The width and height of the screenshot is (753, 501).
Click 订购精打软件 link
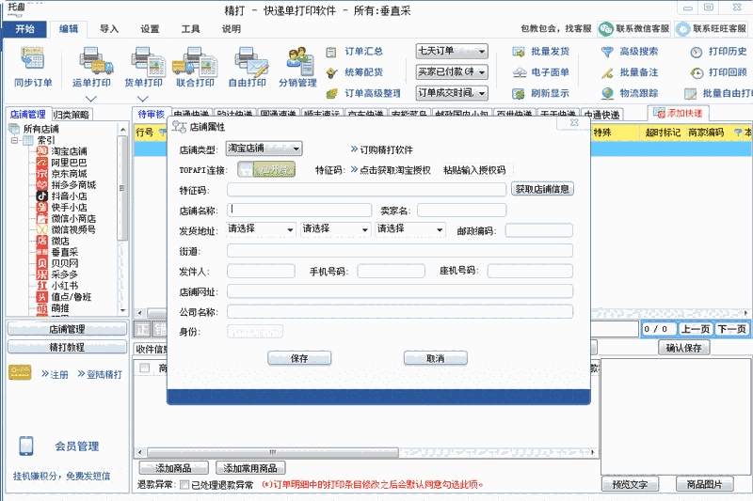click(382, 149)
